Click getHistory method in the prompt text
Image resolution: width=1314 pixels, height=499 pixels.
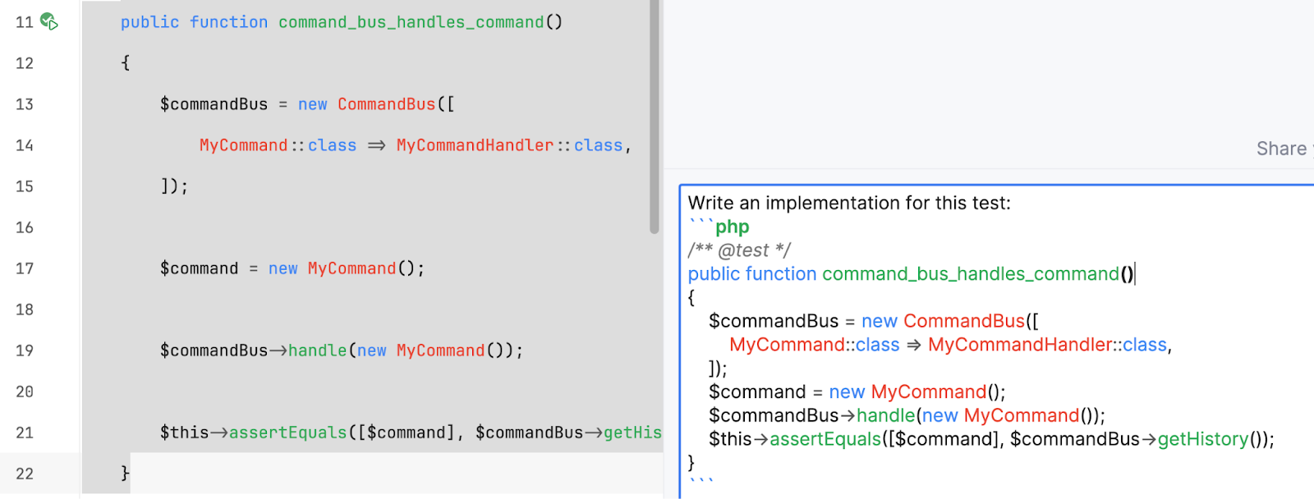click(1203, 439)
